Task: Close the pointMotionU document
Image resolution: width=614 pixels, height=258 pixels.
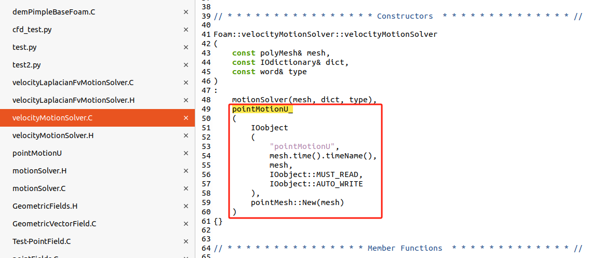Action: 186,153
